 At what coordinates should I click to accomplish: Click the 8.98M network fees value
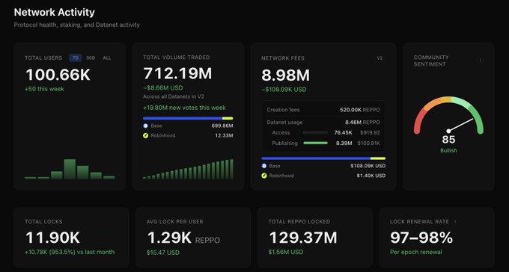coord(286,75)
